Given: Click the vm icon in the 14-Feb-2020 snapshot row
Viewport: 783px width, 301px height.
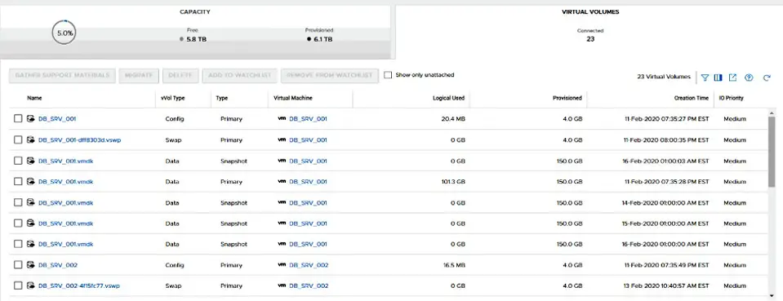Looking at the screenshot, I should pyautogui.click(x=282, y=202).
